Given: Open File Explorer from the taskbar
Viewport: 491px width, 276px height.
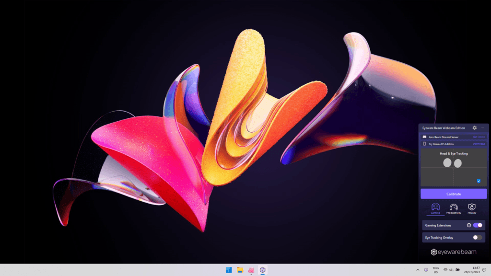Looking at the screenshot, I should (x=240, y=270).
